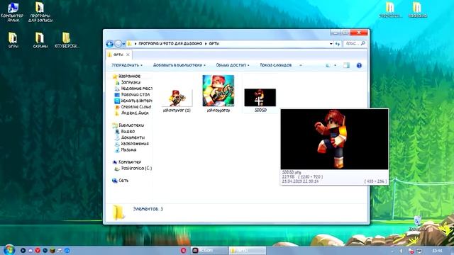
Task: Open 'Яндекс.Диск' in favorites
Action: tap(132, 113)
